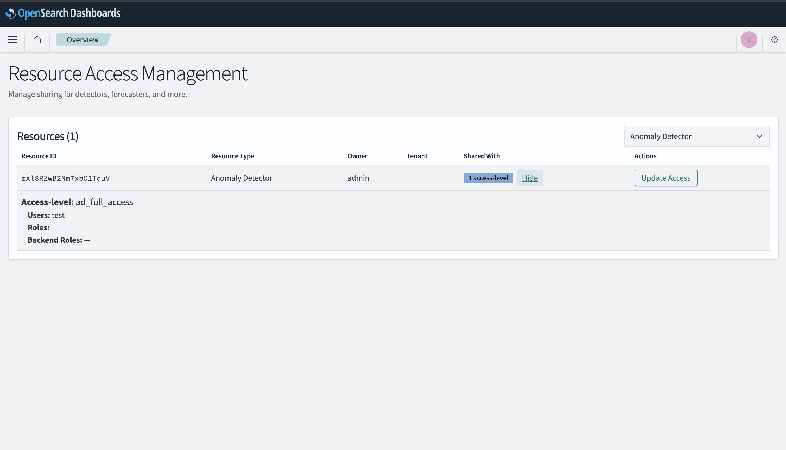Viewport: 786px width, 450px height.
Task: Click the OpenSearch Dashboards logo
Action: (x=63, y=13)
